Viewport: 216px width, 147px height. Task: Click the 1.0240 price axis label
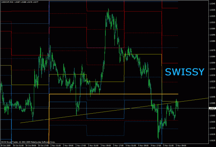tap(213, 69)
